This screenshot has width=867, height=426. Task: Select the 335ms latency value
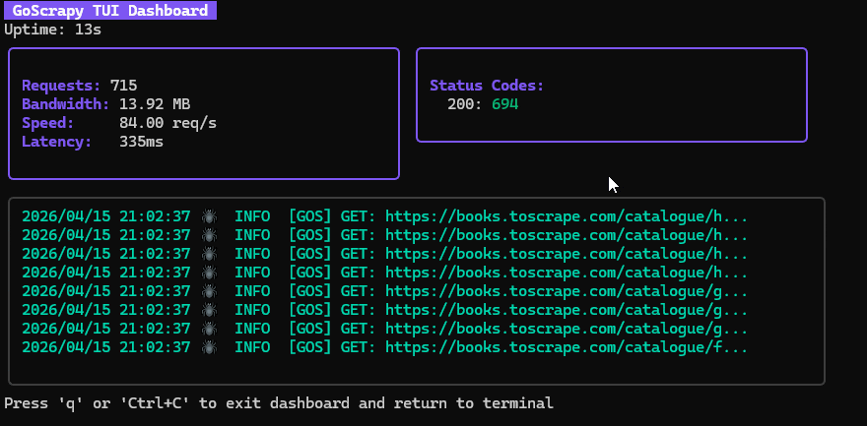point(142,142)
